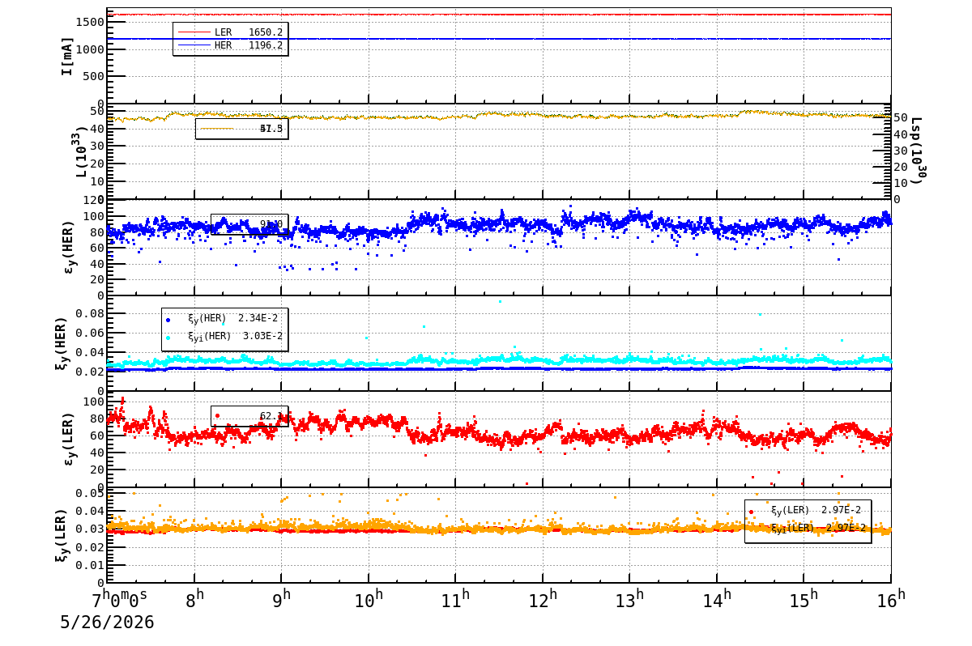The width and height of the screenshot is (972, 646).
Task: Click the 15h time axis label
Action: coord(804,599)
